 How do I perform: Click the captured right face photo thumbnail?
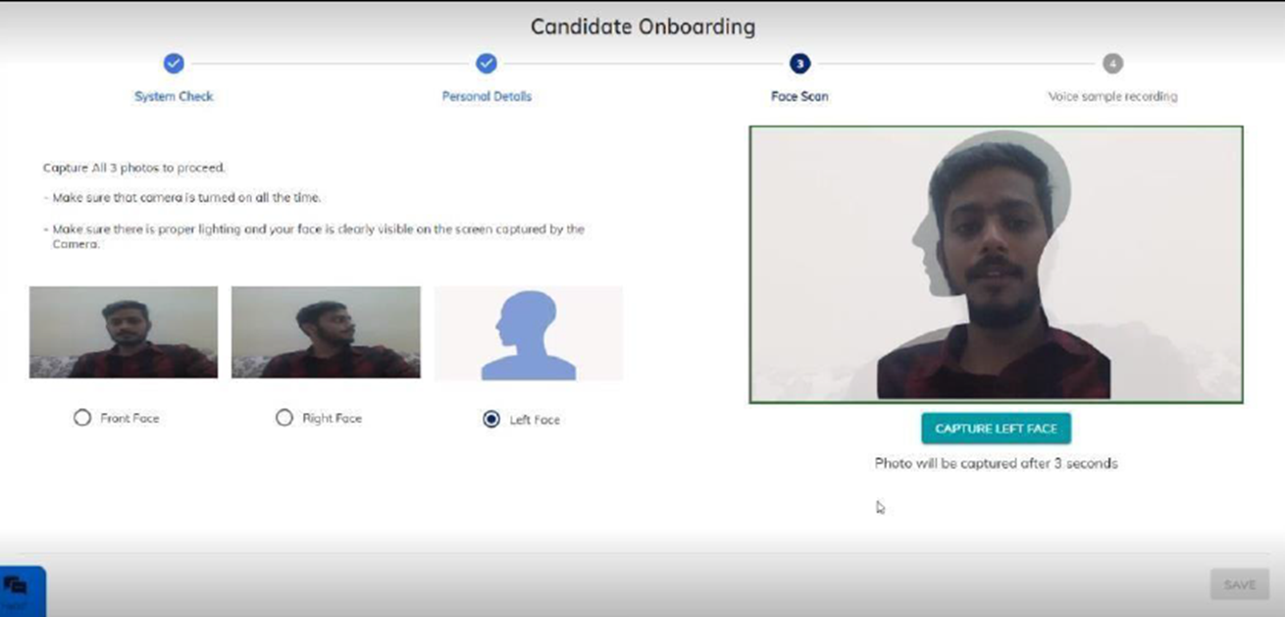[x=326, y=333]
